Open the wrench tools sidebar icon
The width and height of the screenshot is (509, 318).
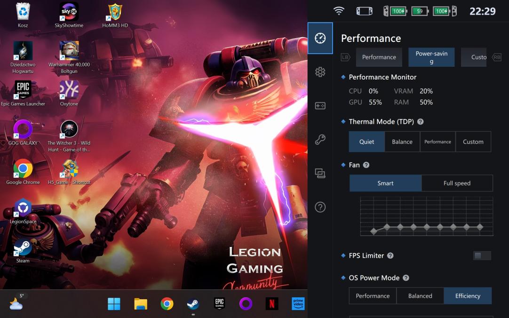320,140
